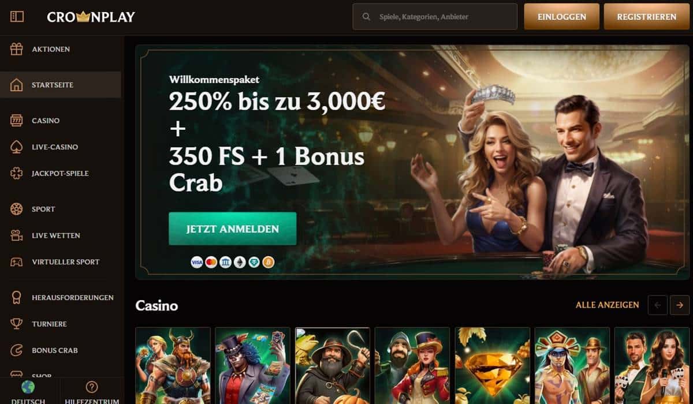Screen dimensions: 693x404
Task: Open the Bonus Crab icon in the sidebar
Action: [x=17, y=350]
